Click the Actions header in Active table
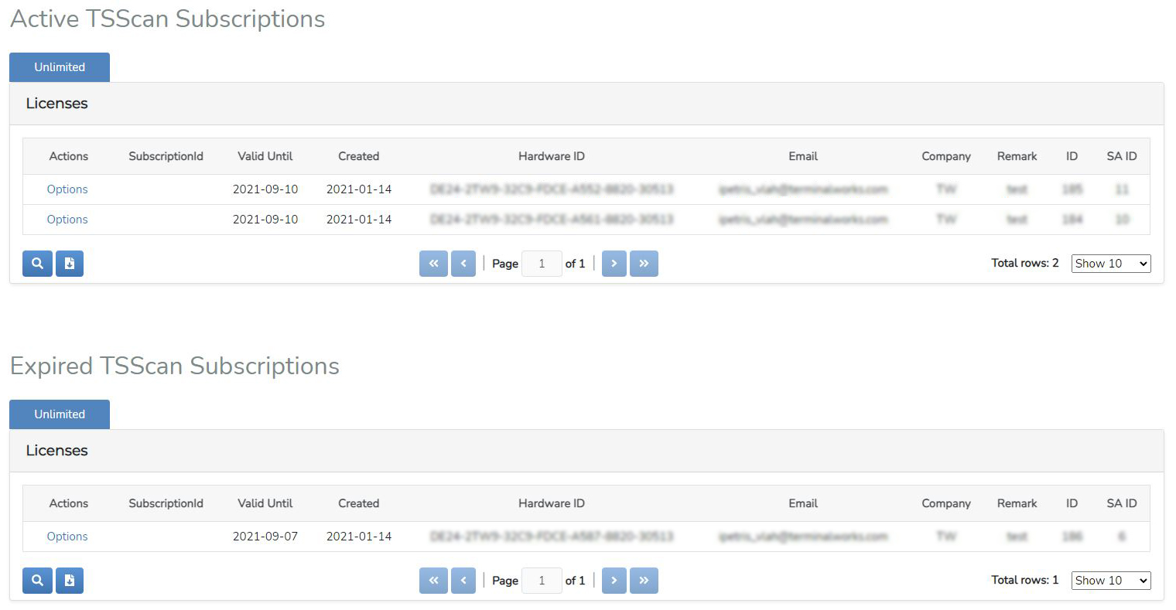The width and height of the screenshot is (1176, 610). [69, 156]
